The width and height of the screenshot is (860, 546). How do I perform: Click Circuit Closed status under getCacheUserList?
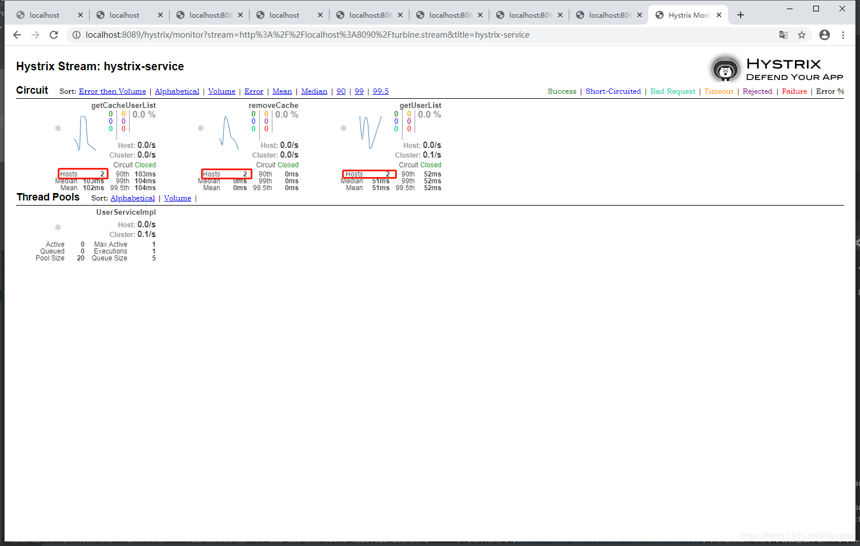tap(134, 165)
